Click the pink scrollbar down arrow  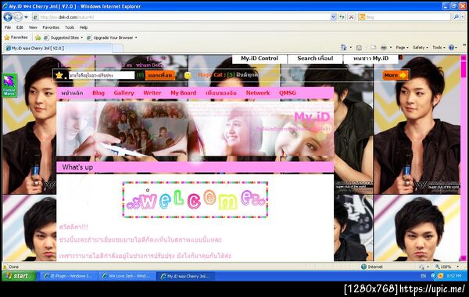coord(464,258)
